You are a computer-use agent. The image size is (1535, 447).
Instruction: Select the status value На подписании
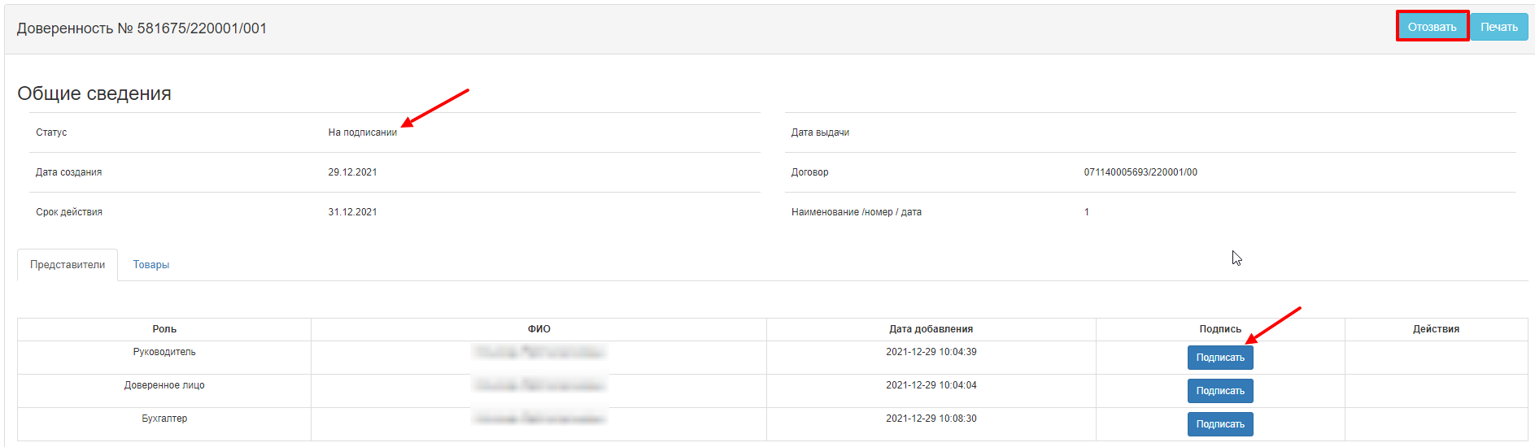362,132
